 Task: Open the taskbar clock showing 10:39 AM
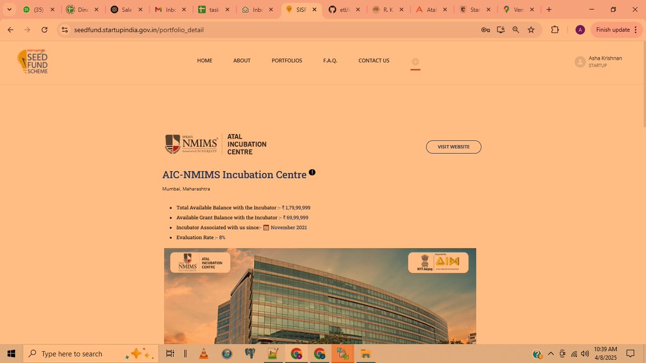pyautogui.click(x=606, y=354)
